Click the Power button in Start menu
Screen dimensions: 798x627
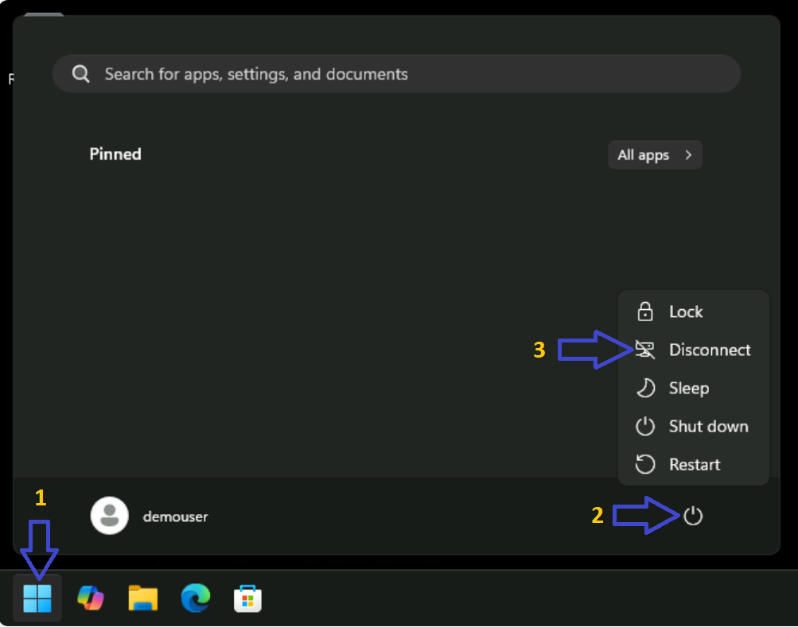click(693, 517)
